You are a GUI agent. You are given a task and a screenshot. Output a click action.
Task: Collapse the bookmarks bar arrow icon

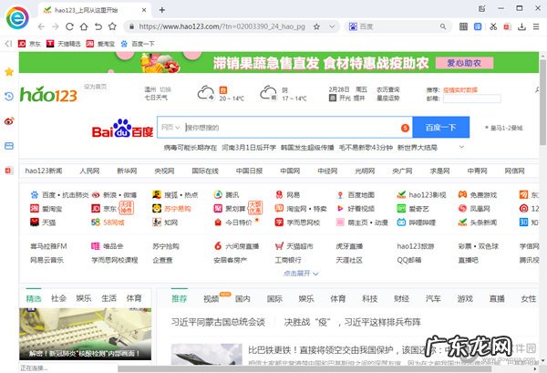coord(8,44)
